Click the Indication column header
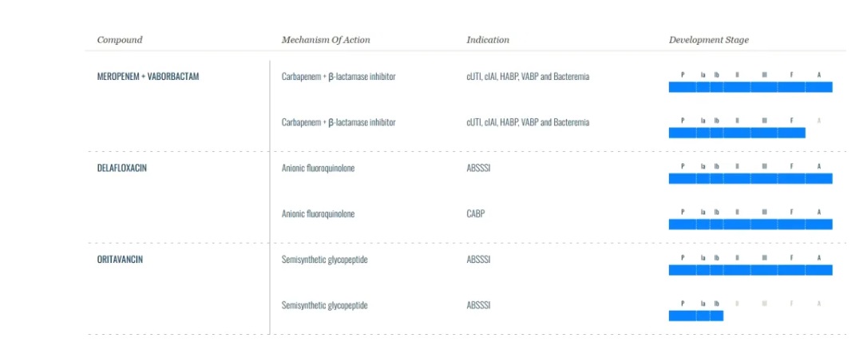 click(488, 40)
